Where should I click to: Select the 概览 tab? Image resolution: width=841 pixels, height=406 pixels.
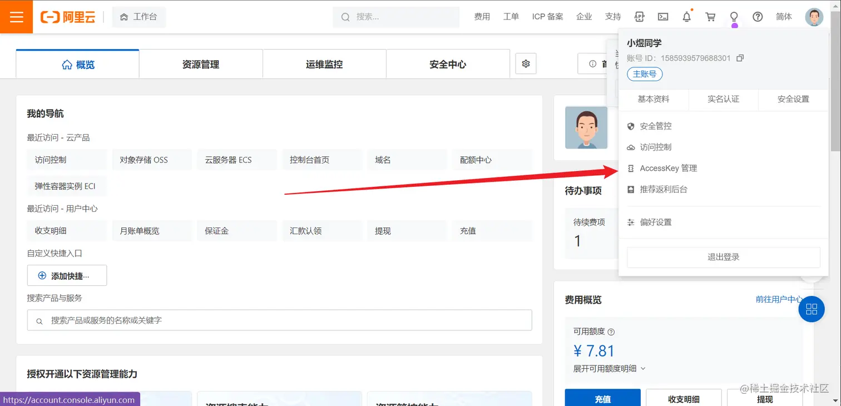point(77,65)
